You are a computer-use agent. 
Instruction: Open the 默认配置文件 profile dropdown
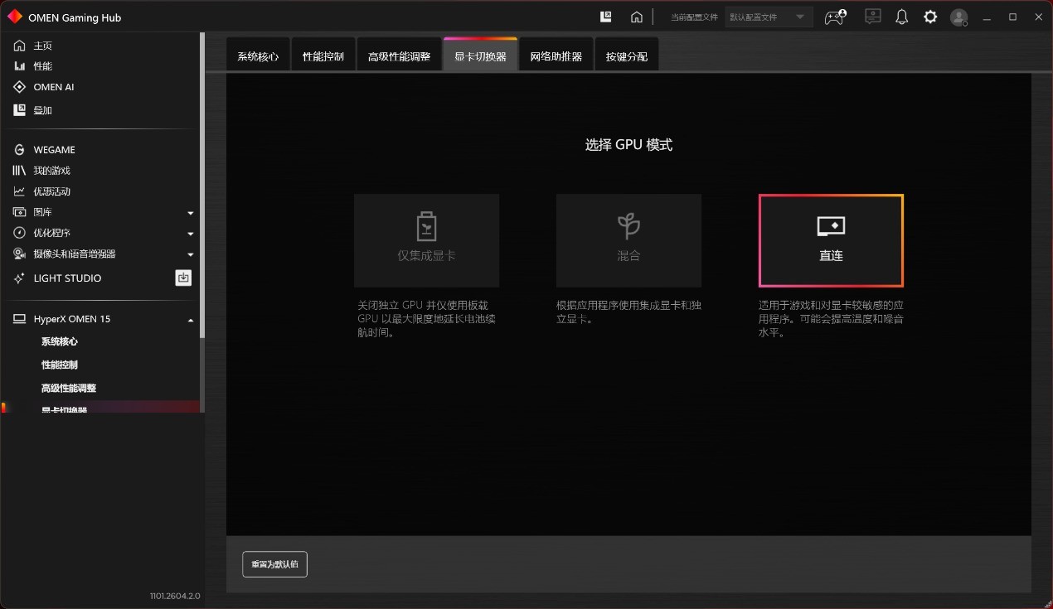[x=769, y=17]
